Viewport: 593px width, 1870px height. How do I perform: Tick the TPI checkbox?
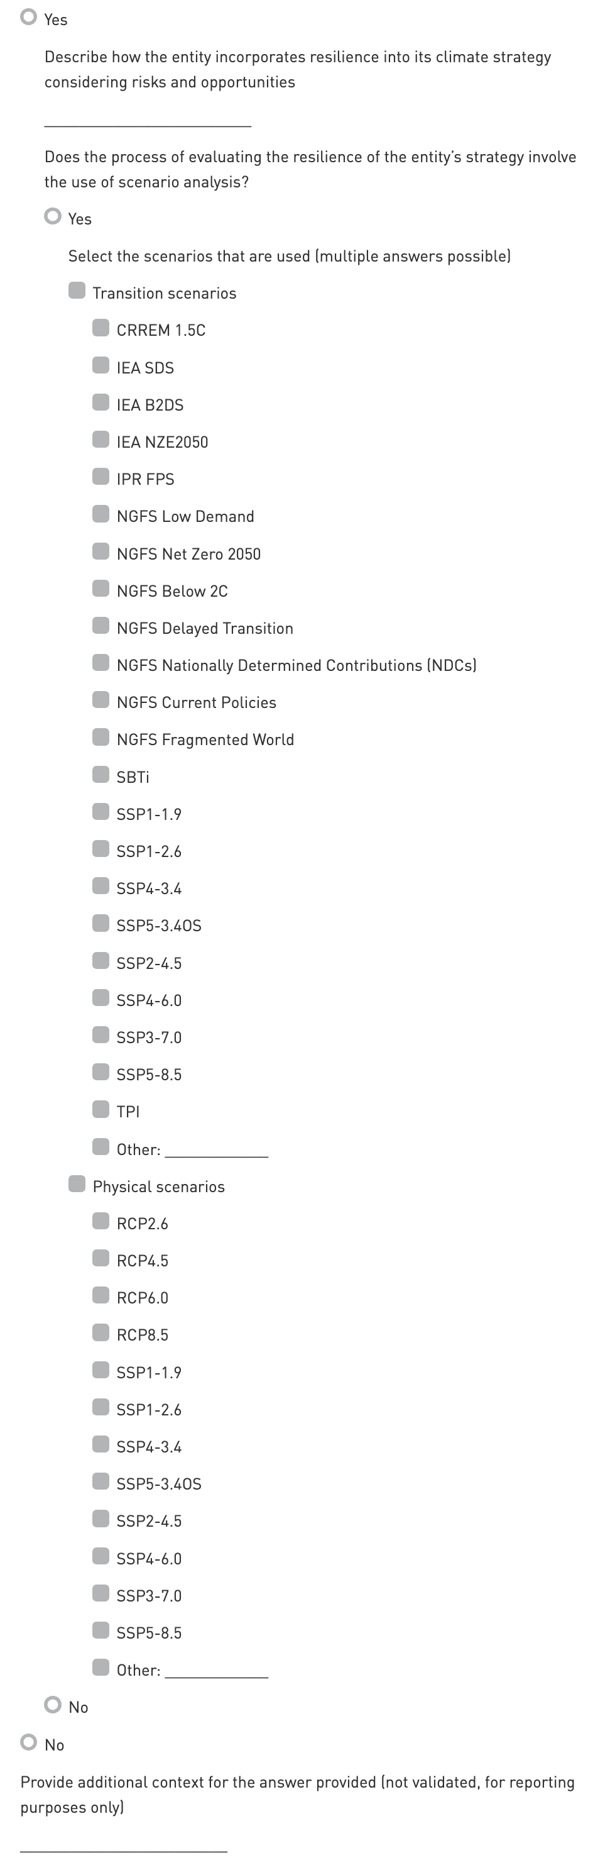[101, 1109]
